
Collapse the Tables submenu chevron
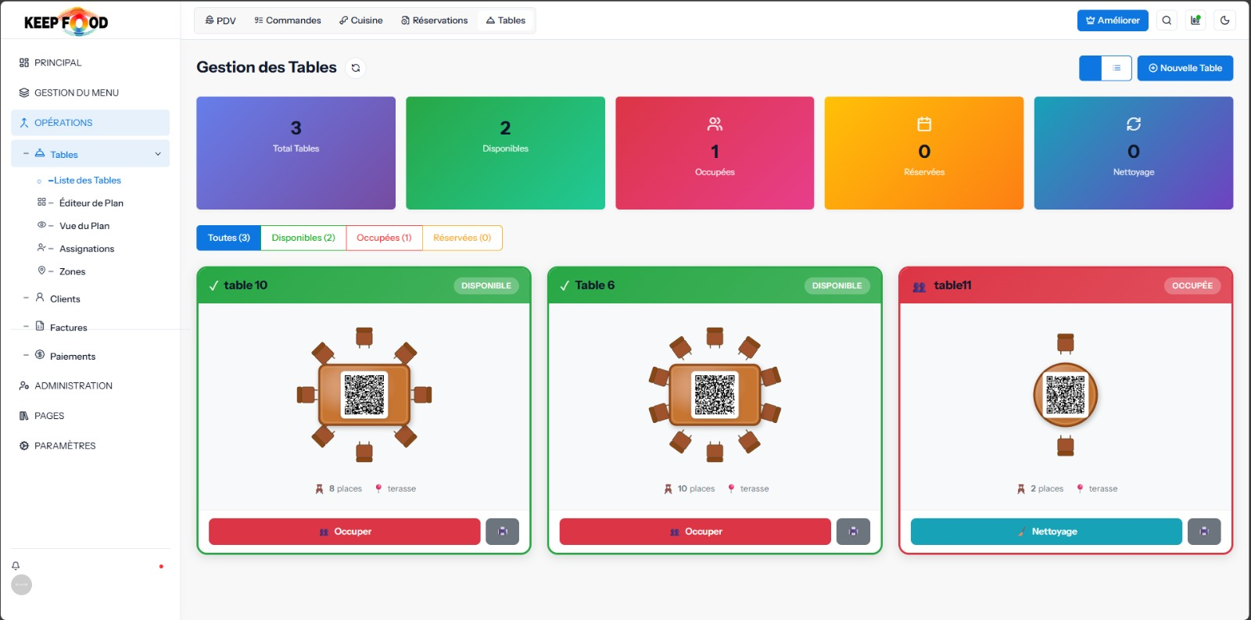(158, 154)
